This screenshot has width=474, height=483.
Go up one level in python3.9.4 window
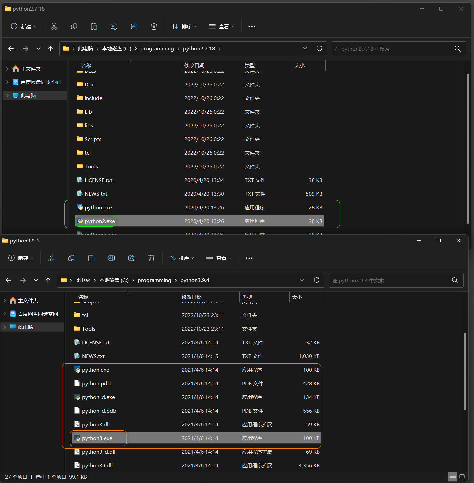(48, 280)
